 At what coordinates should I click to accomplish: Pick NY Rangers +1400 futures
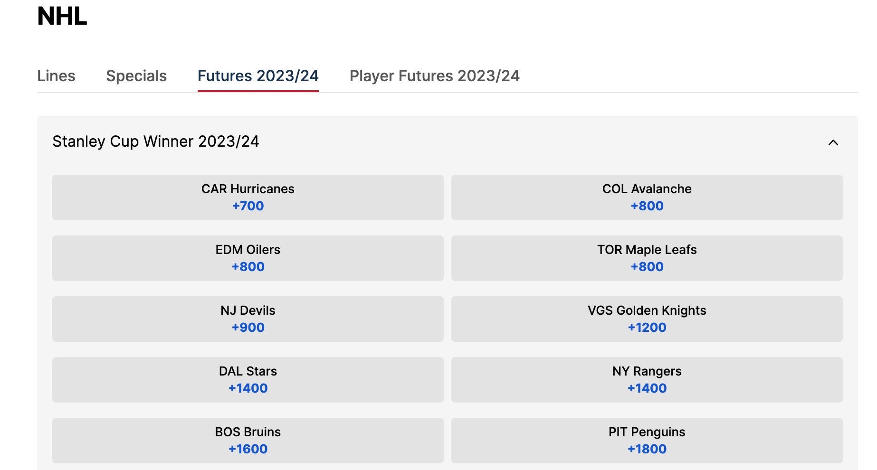[x=647, y=379]
